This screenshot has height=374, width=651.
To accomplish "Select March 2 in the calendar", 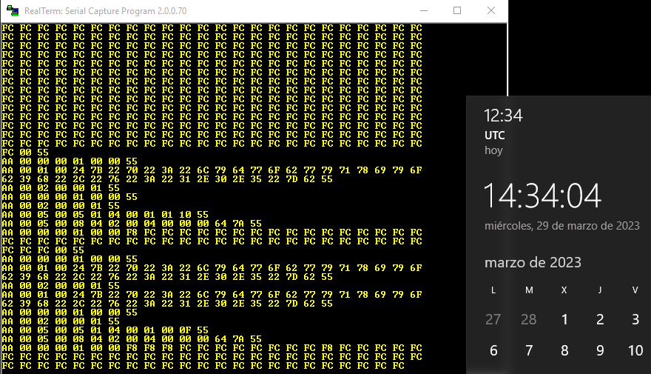I will pos(600,319).
